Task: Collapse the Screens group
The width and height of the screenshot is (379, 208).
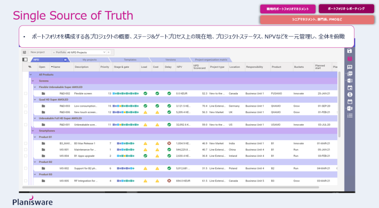Action: tap(31, 81)
